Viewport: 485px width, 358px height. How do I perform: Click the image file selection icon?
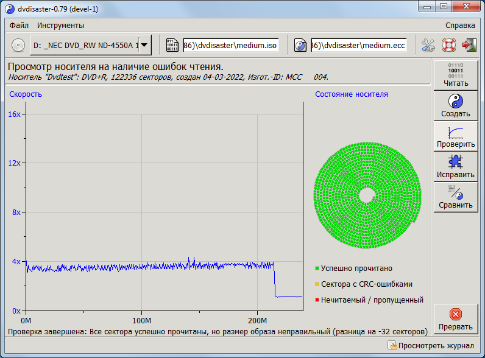tap(172, 45)
